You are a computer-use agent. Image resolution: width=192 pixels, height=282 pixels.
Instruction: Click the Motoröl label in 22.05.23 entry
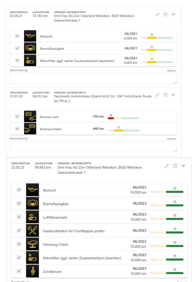(x=49, y=190)
